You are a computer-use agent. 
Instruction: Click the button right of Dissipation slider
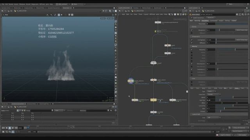tap(242, 30)
